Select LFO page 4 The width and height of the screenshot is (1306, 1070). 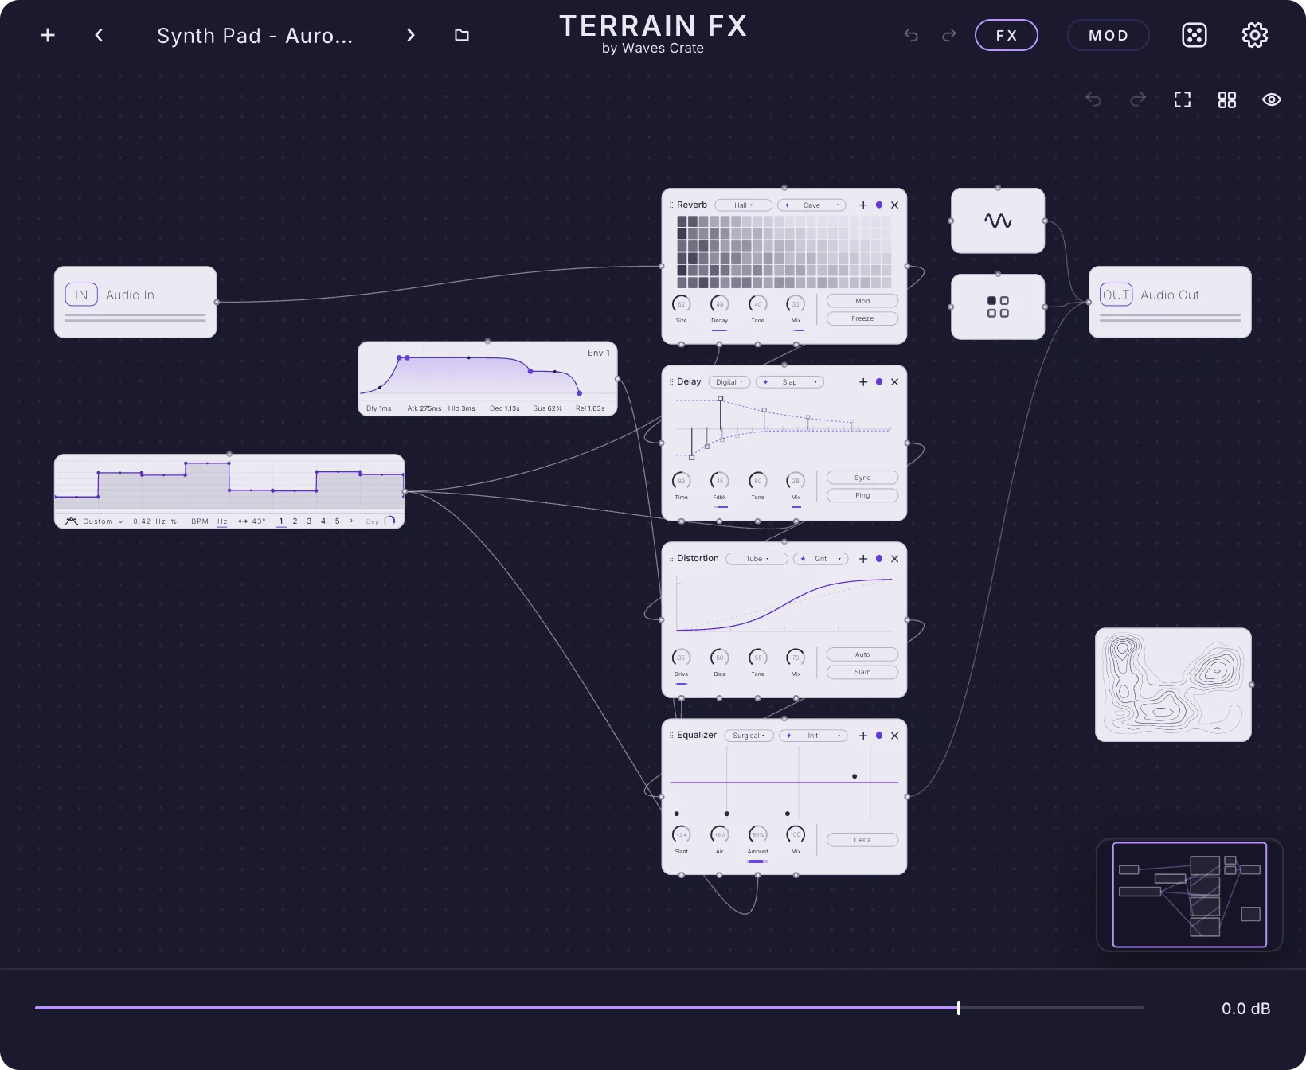tap(323, 521)
